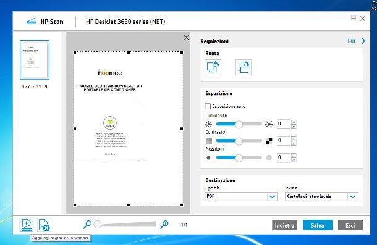Add pages from the scanner

[27, 225]
